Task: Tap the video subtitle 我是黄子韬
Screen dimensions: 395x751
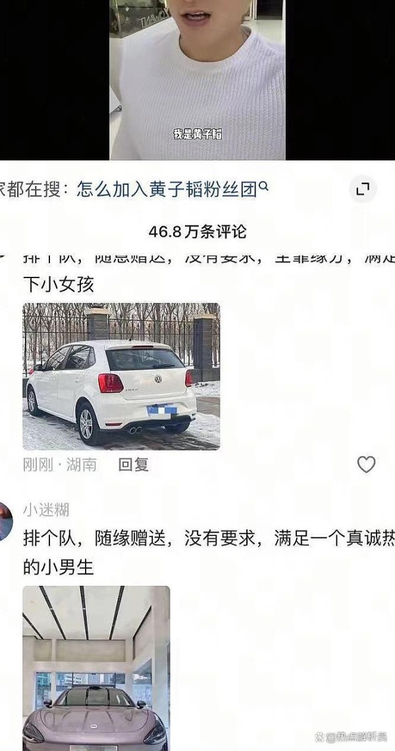Action: [x=197, y=134]
